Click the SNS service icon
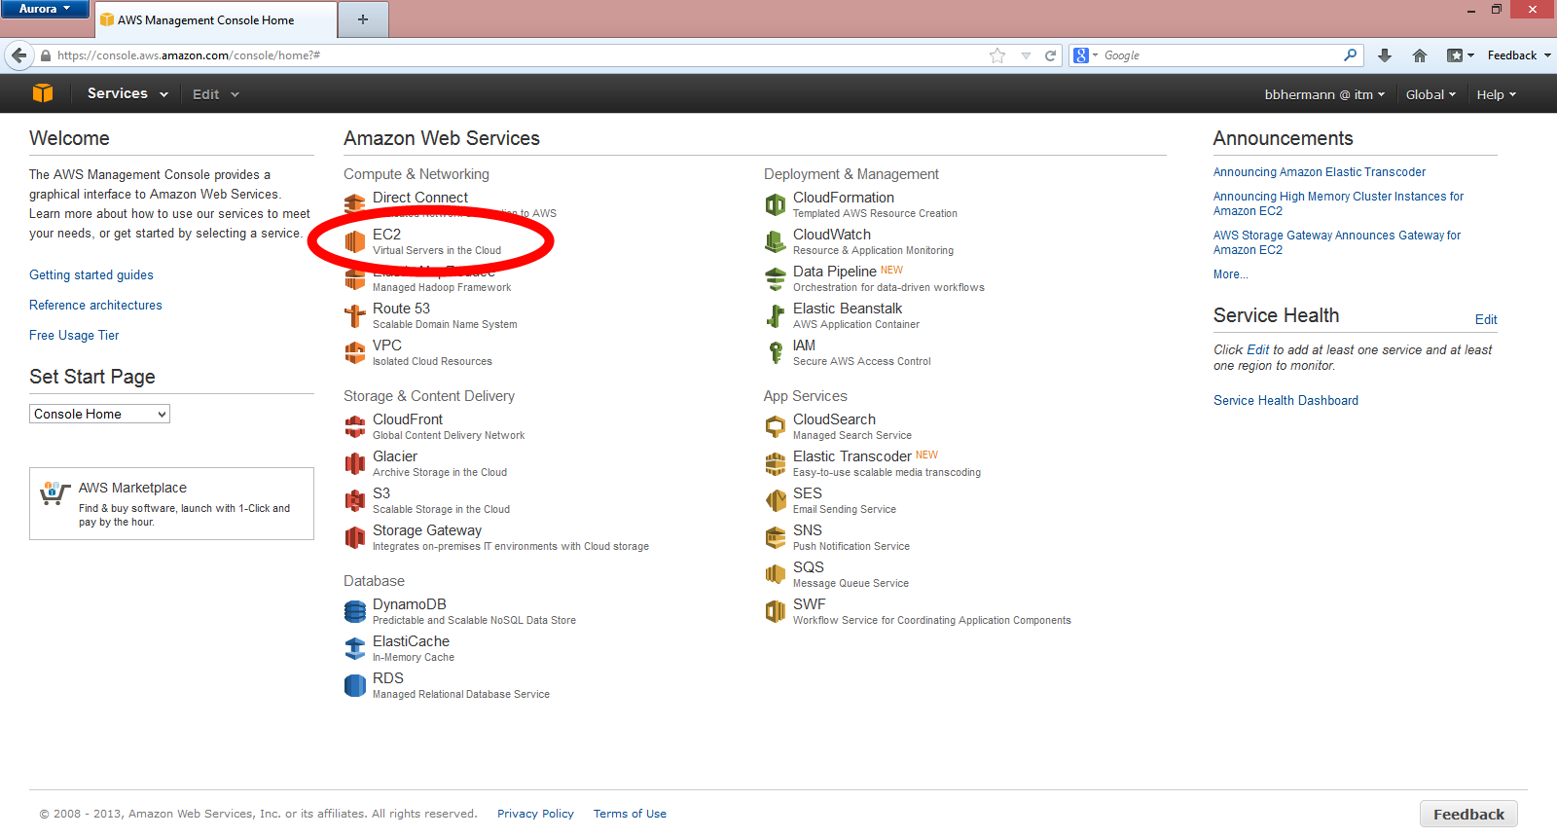Screen dimensions: 1557x837 coord(776,537)
